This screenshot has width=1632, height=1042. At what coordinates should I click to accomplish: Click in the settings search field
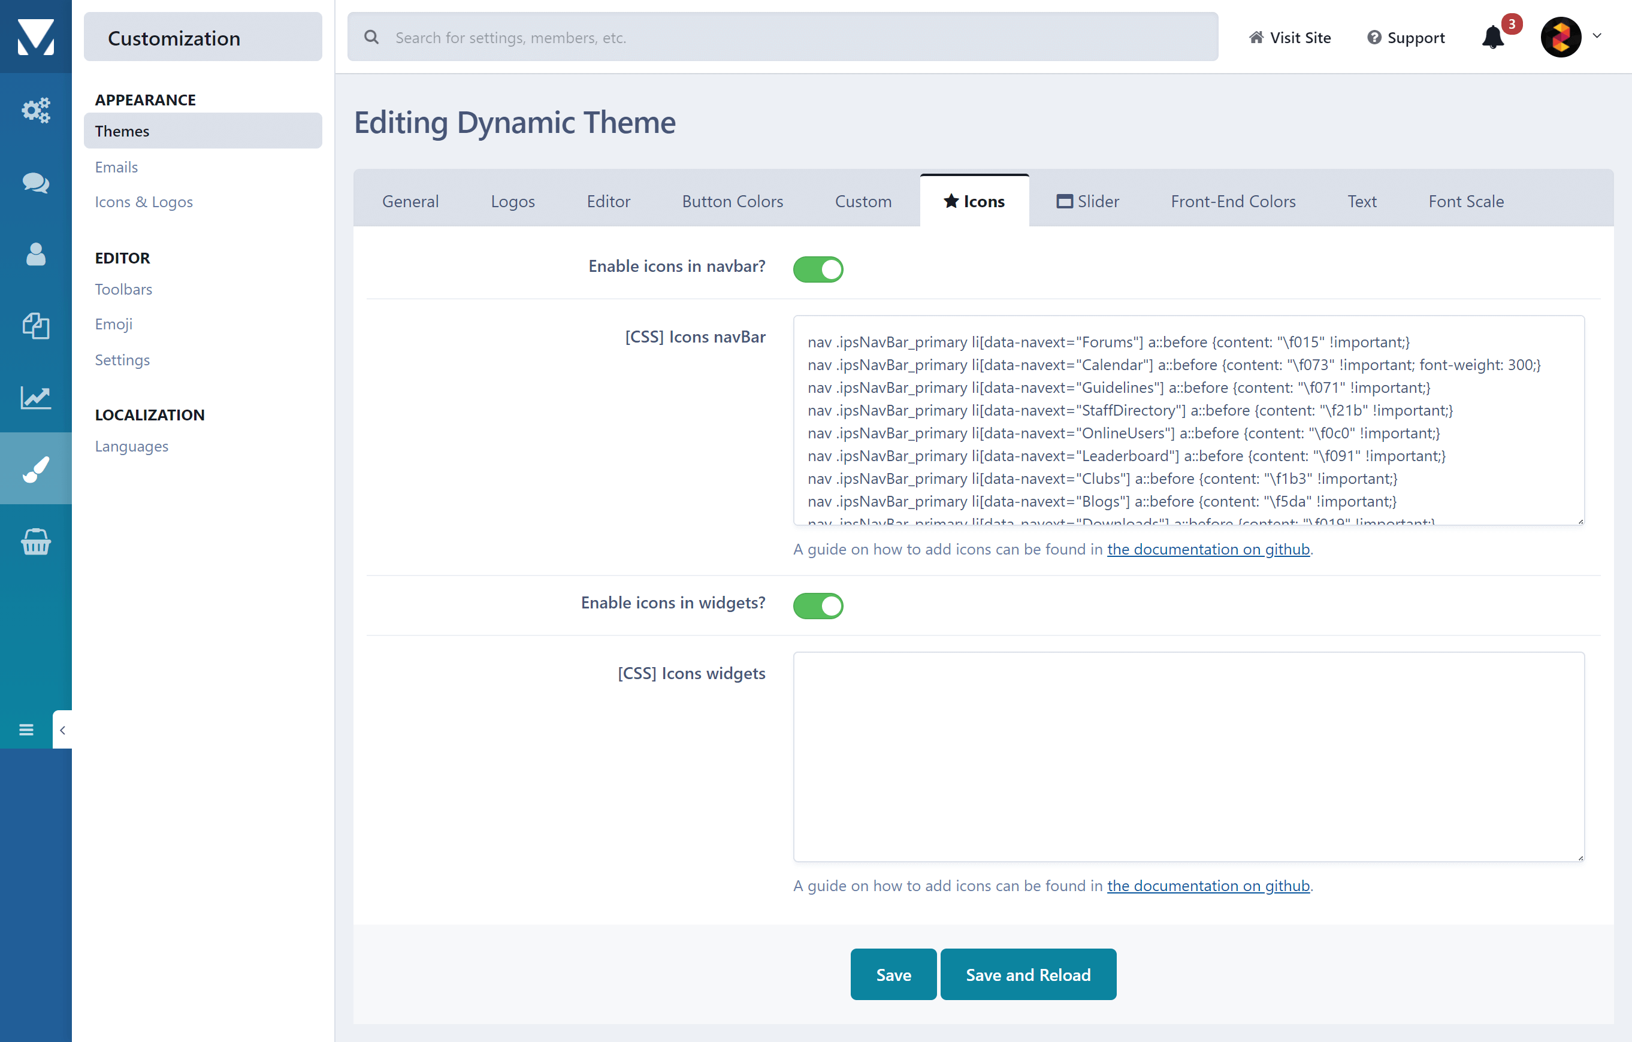point(783,37)
